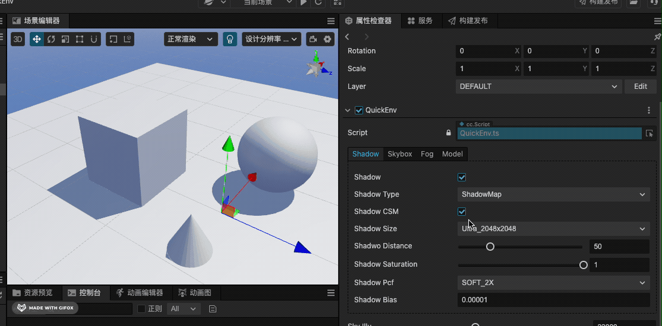
Task: Select the Skybox settings tab
Action: click(x=400, y=154)
